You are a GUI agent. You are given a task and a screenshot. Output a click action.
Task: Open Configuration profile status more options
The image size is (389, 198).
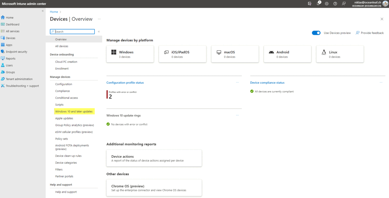[237, 82]
